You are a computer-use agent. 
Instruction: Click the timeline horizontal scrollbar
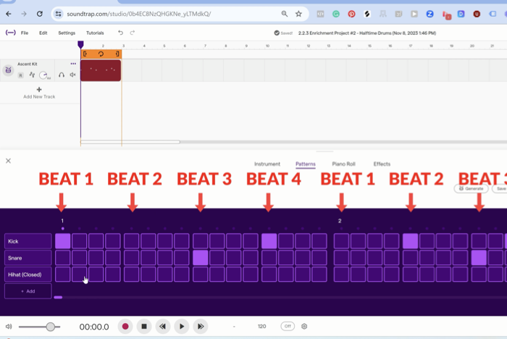(130, 142)
